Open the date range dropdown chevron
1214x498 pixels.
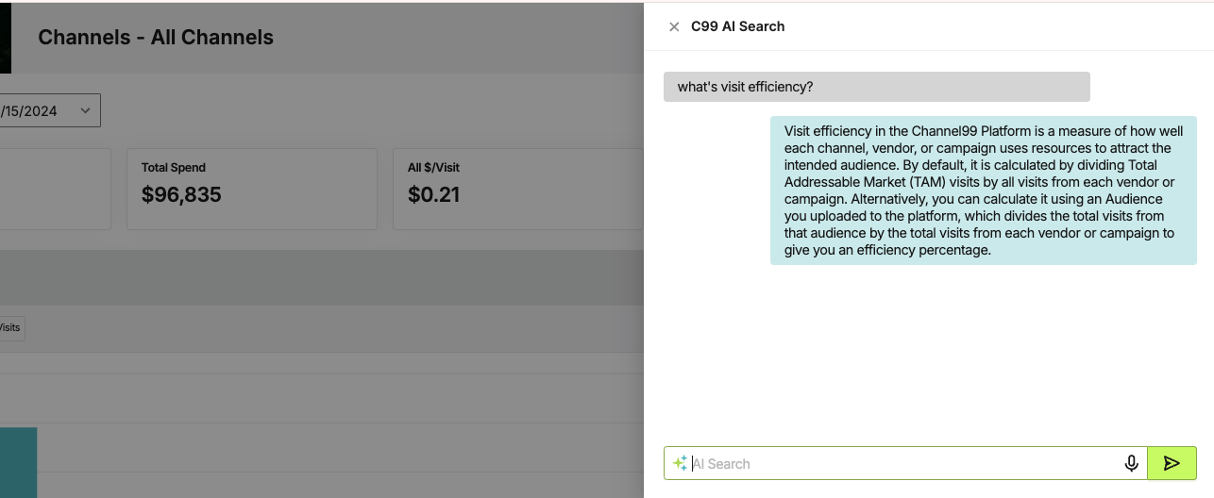point(85,110)
